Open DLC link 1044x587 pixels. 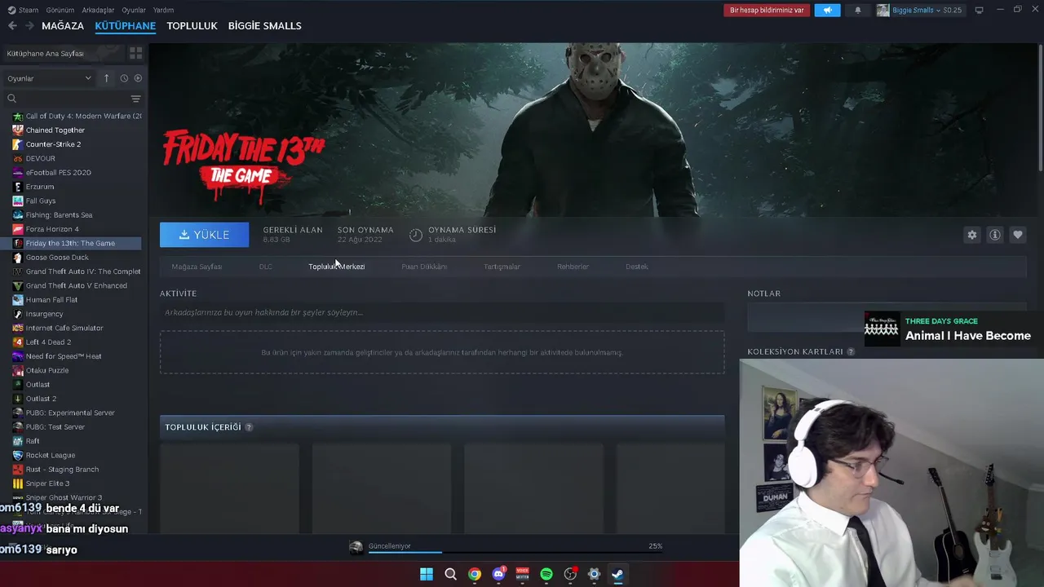(x=265, y=267)
